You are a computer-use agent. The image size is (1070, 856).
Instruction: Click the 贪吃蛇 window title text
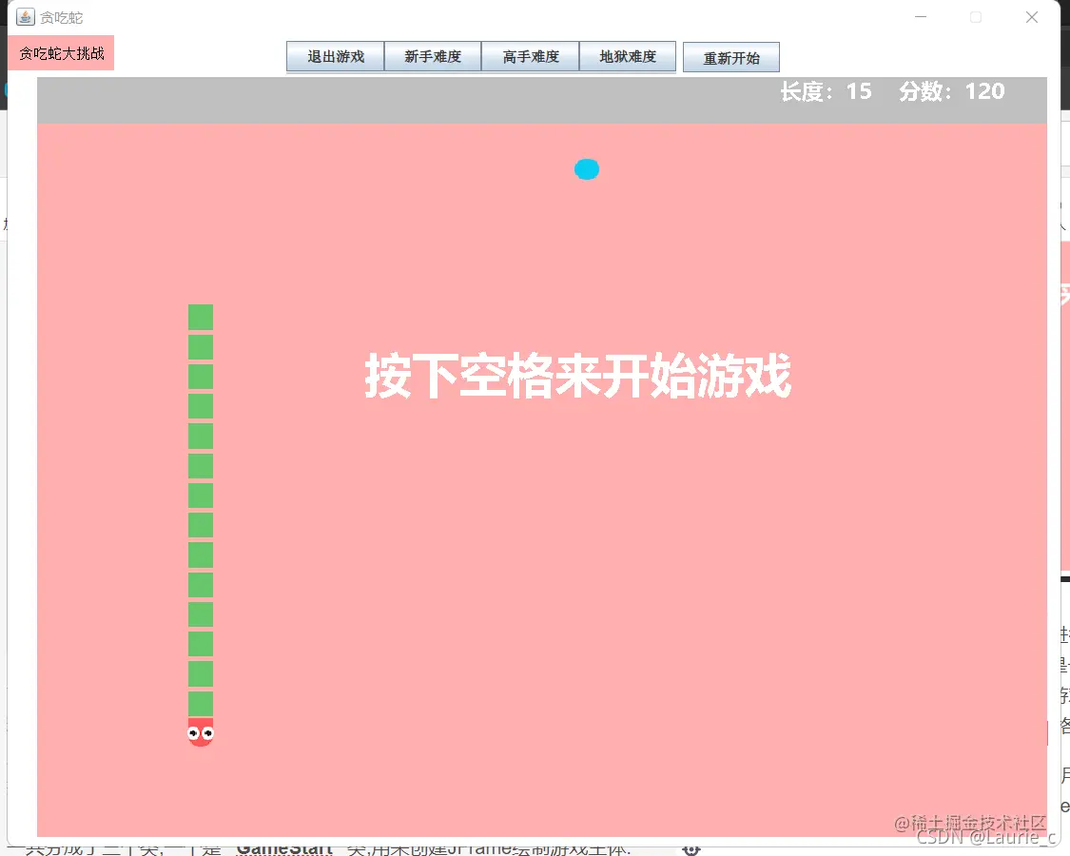(59, 16)
